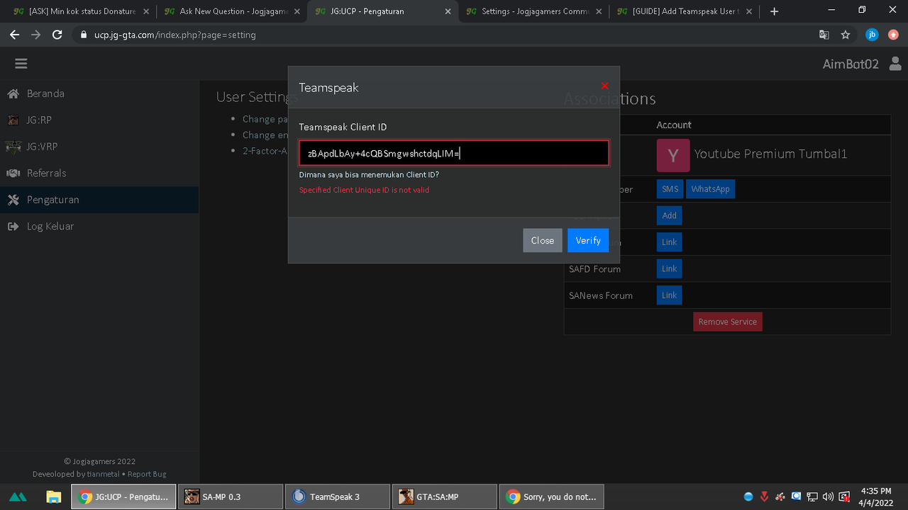Switch to the 'Sorry, you do not...' Chrome window

552,497
